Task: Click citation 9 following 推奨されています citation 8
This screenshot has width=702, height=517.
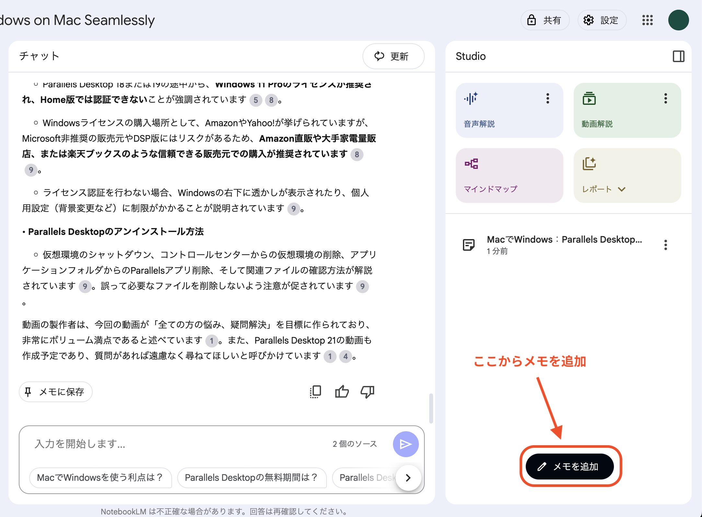Action: [31, 170]
